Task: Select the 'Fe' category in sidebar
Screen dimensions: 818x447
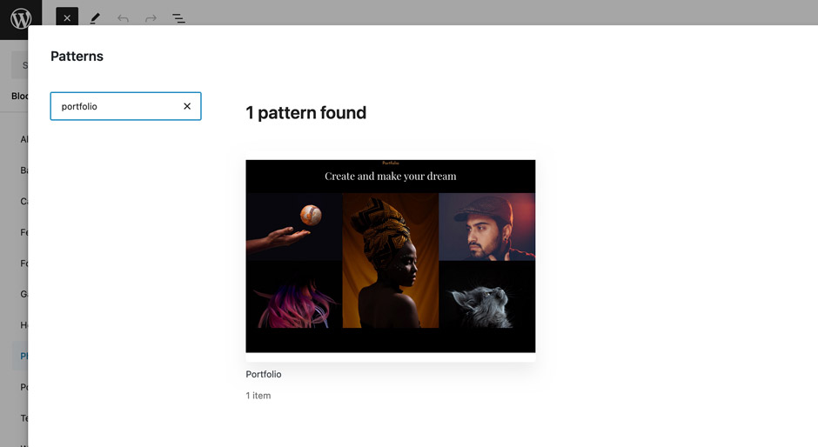Action: 23,232
